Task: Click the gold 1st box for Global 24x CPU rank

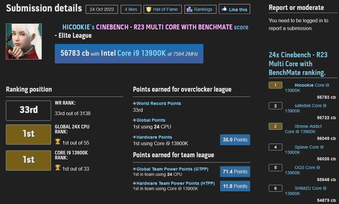Action: (x=28, y=134)
